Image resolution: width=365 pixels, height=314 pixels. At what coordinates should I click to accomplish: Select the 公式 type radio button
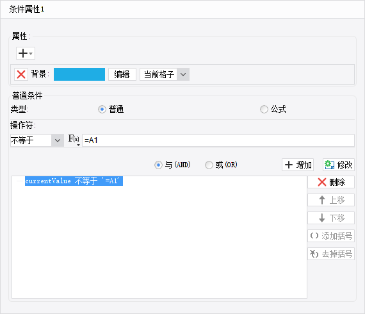point(264,109)
